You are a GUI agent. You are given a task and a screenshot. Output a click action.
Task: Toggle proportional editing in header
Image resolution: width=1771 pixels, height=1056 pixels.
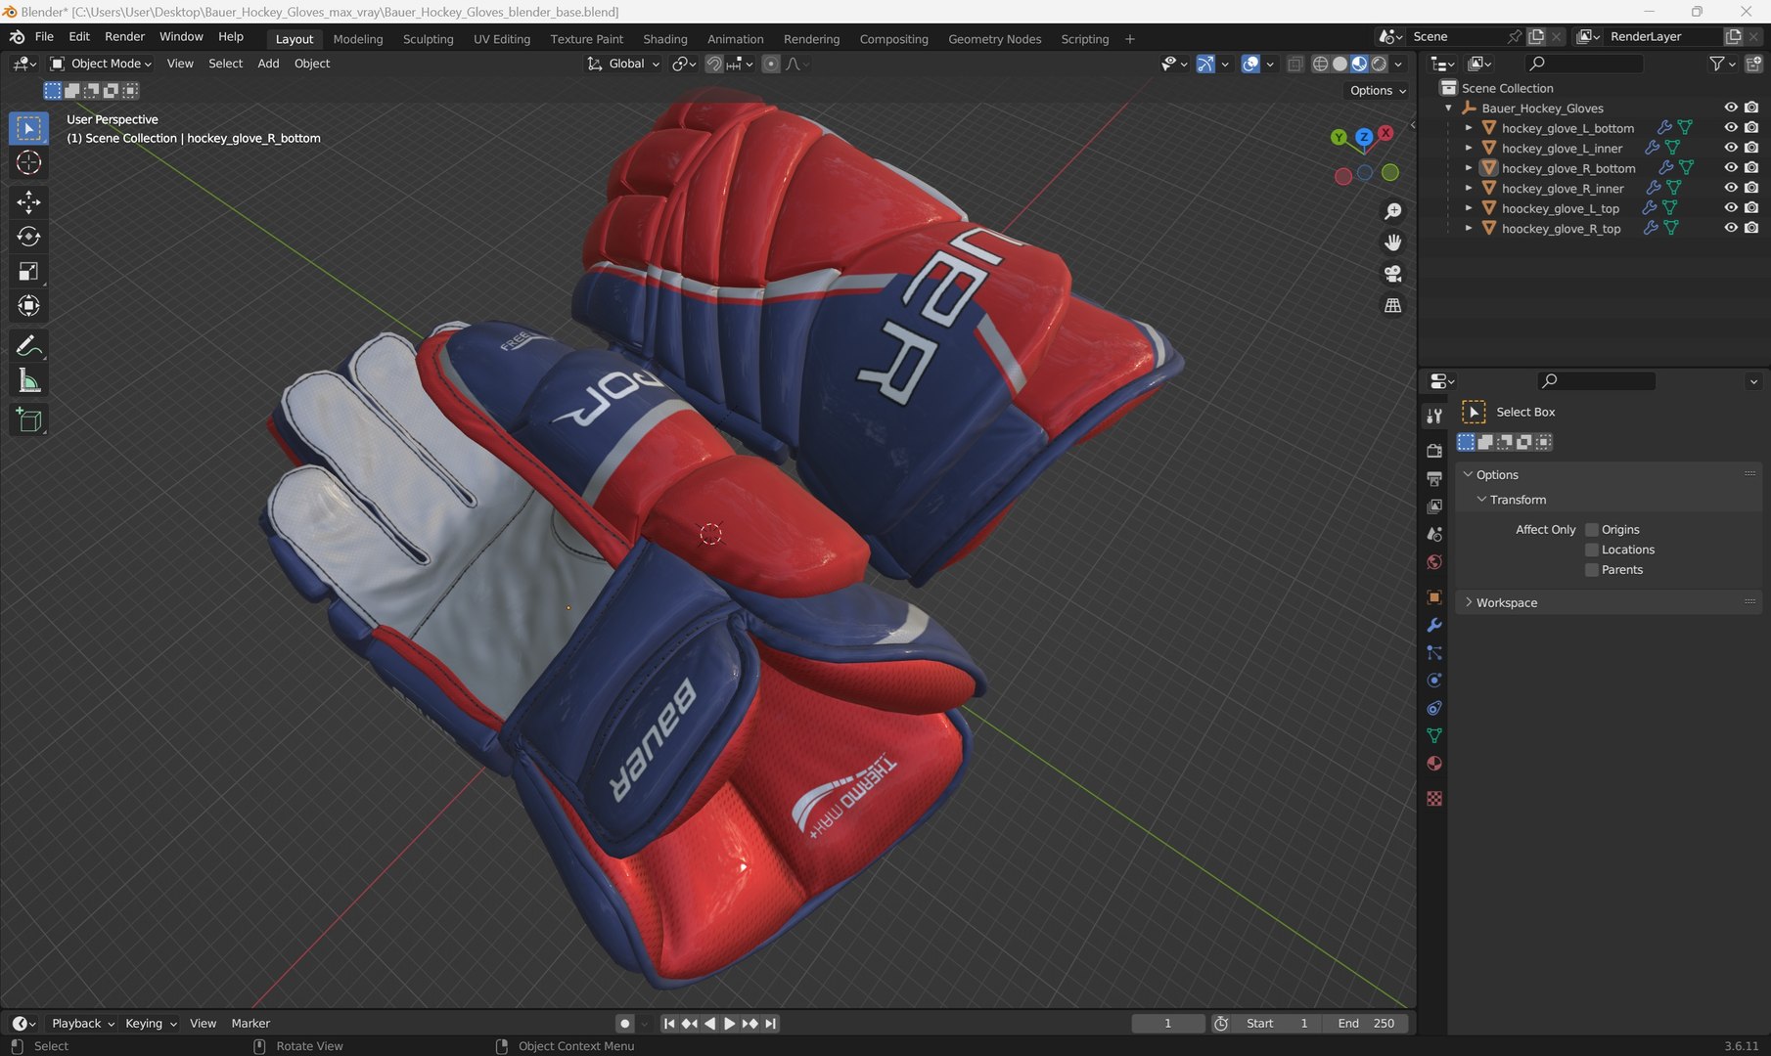click(x=771, y=64)
